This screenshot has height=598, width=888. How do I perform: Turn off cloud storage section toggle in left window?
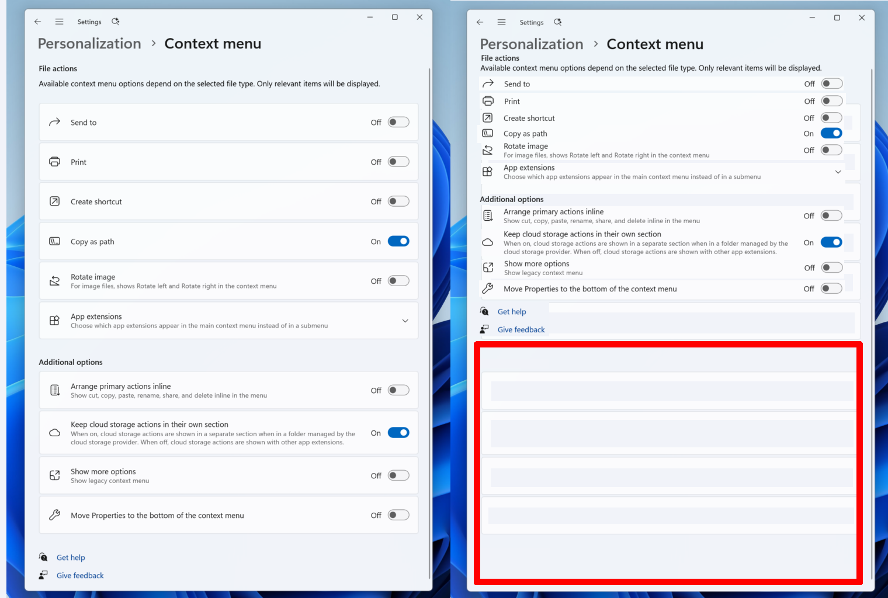398,433
